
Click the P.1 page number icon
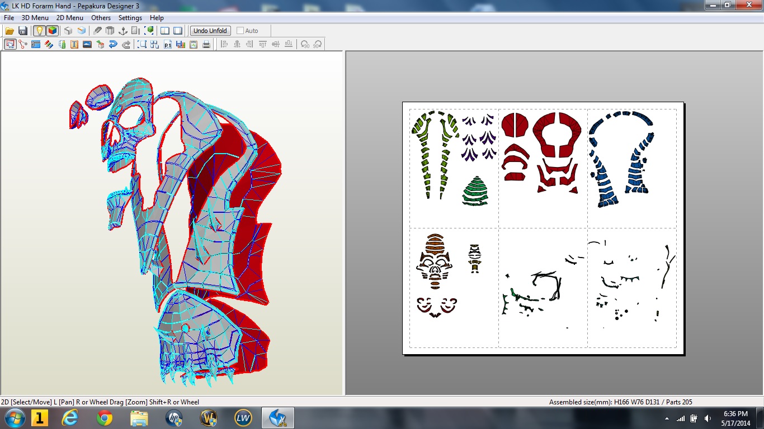pyautogui.click(x=168, y=44)
